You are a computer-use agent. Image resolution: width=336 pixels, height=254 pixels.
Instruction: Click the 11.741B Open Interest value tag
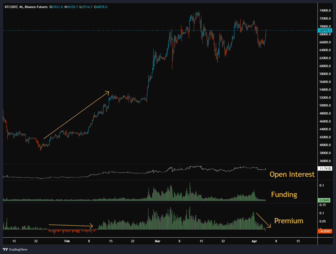click(x=326, y=168)
